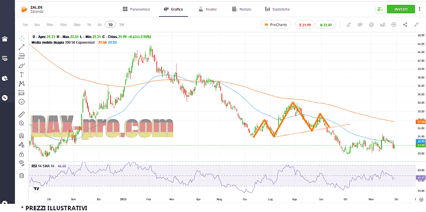Select the 15m timeframe
Image resolution: width=426 pixels, height=212 pixels.
63,25
